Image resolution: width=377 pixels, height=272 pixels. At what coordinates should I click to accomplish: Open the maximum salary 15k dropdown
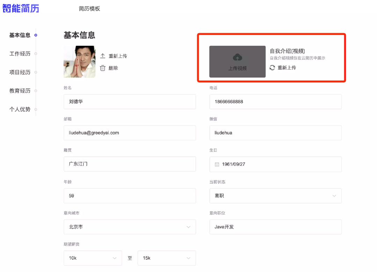pyautogui.click(x=167, y=258)
